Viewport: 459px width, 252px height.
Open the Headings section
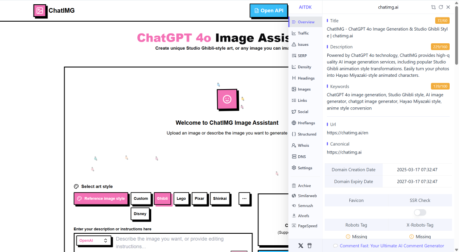click(305, 78)
